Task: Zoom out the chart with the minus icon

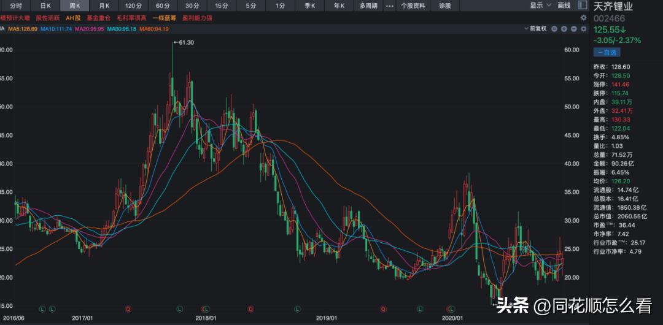Action: tap(573, 29)
